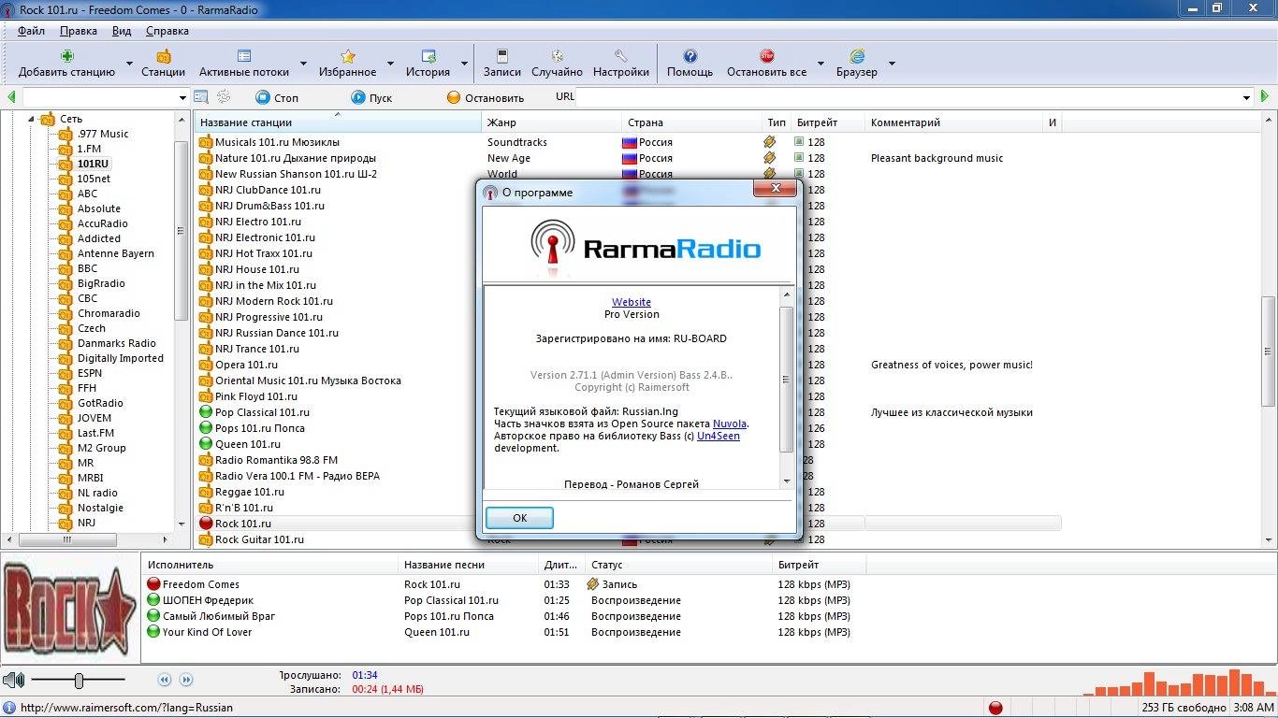Select the Your Kind Of Lover stream row
This screenshot has height=718, width=1278.
(x=505, y=632)
